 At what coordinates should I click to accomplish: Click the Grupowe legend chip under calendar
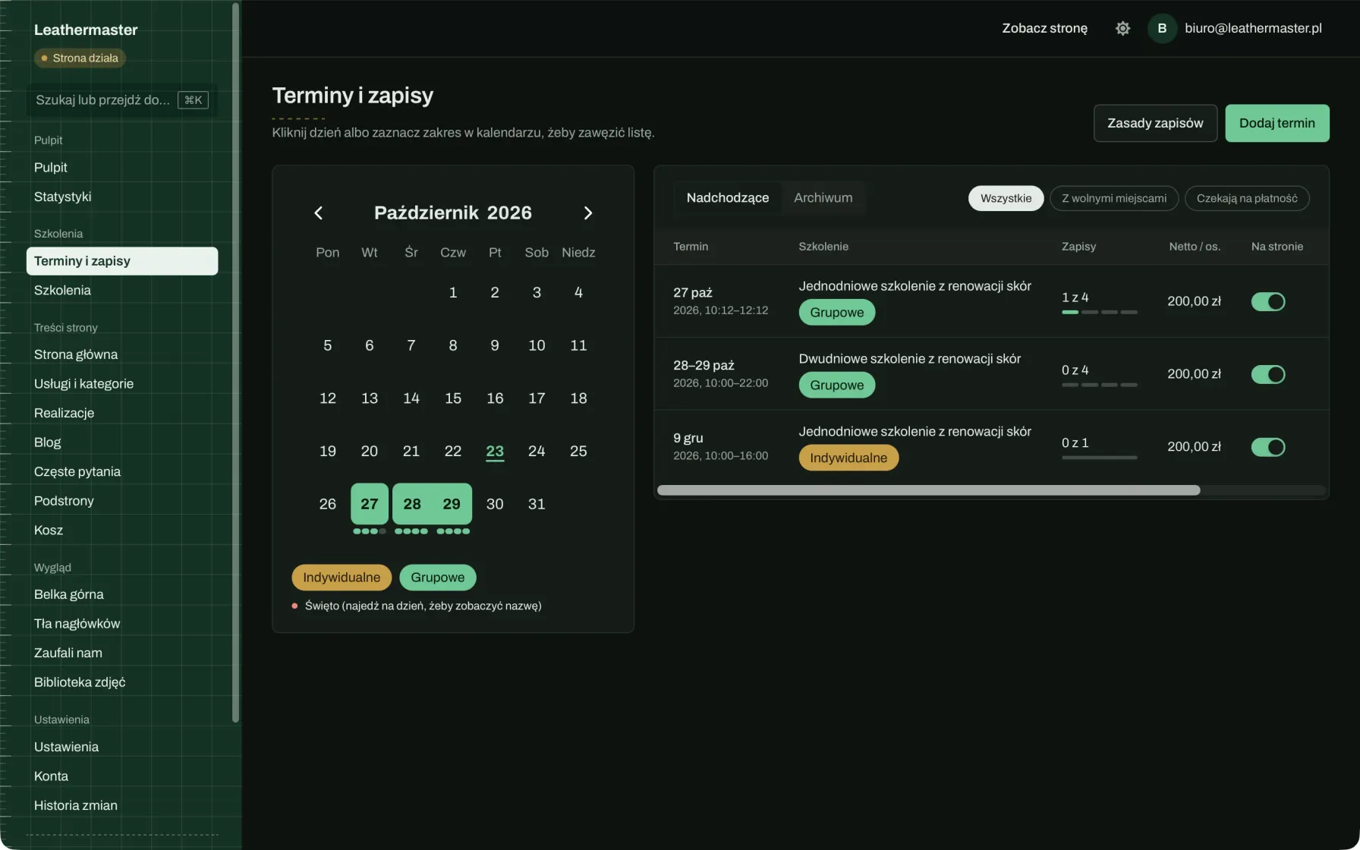(437, 578)
